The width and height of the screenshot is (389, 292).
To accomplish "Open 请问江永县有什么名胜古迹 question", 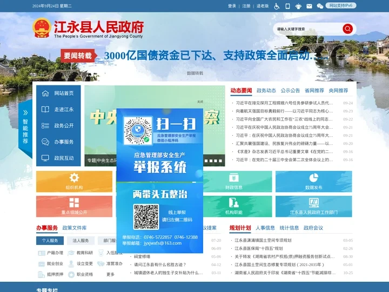I will pos(160,264).
